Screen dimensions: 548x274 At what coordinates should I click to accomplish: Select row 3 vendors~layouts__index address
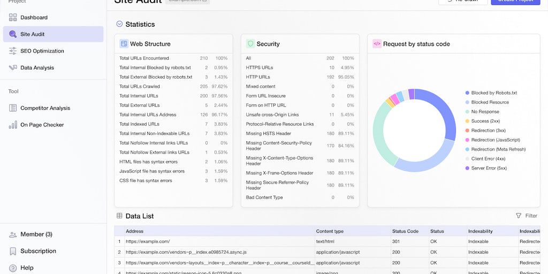coord(220,263)
